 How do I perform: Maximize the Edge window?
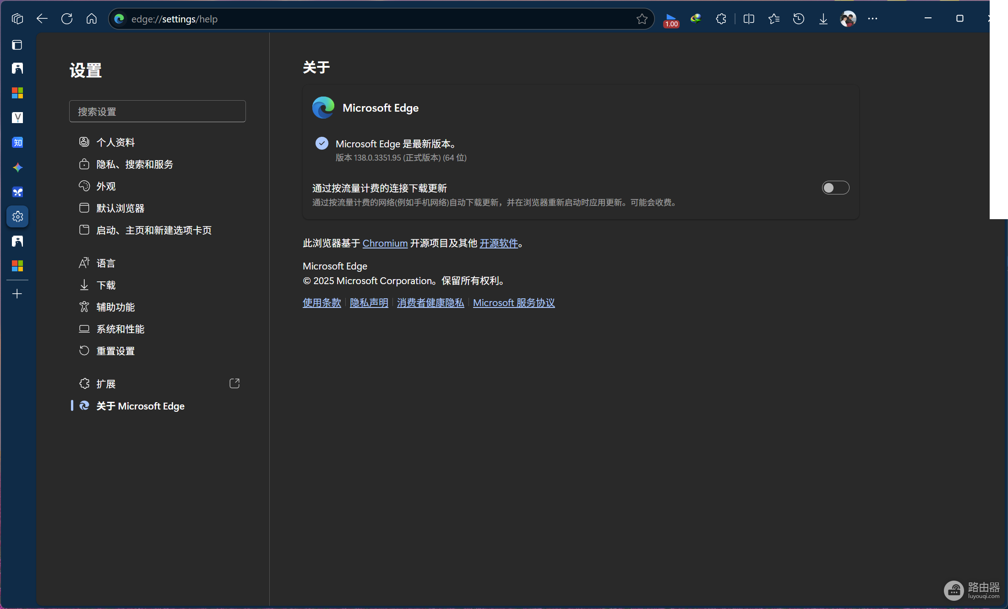[x=960, y=18]
